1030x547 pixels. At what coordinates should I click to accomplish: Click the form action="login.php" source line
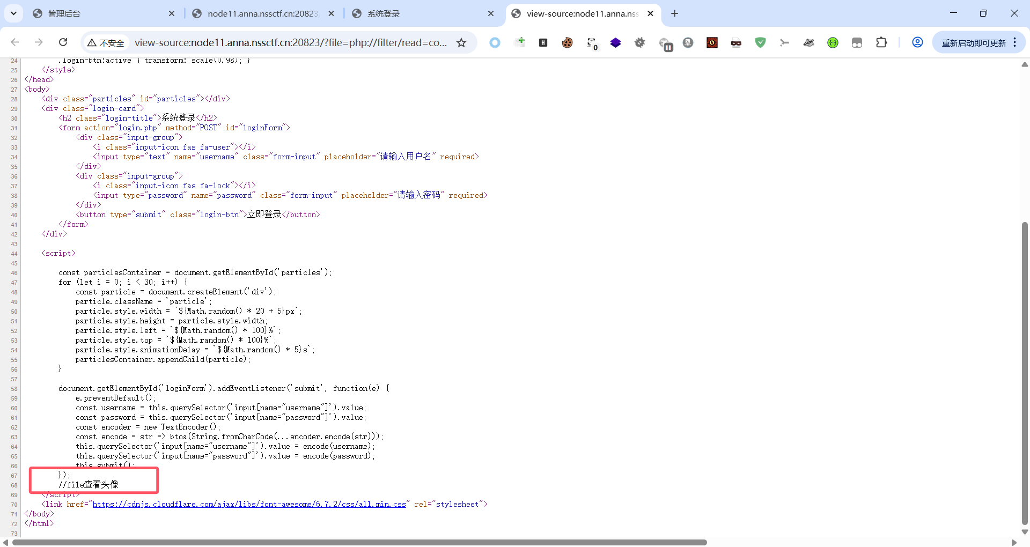174,128
